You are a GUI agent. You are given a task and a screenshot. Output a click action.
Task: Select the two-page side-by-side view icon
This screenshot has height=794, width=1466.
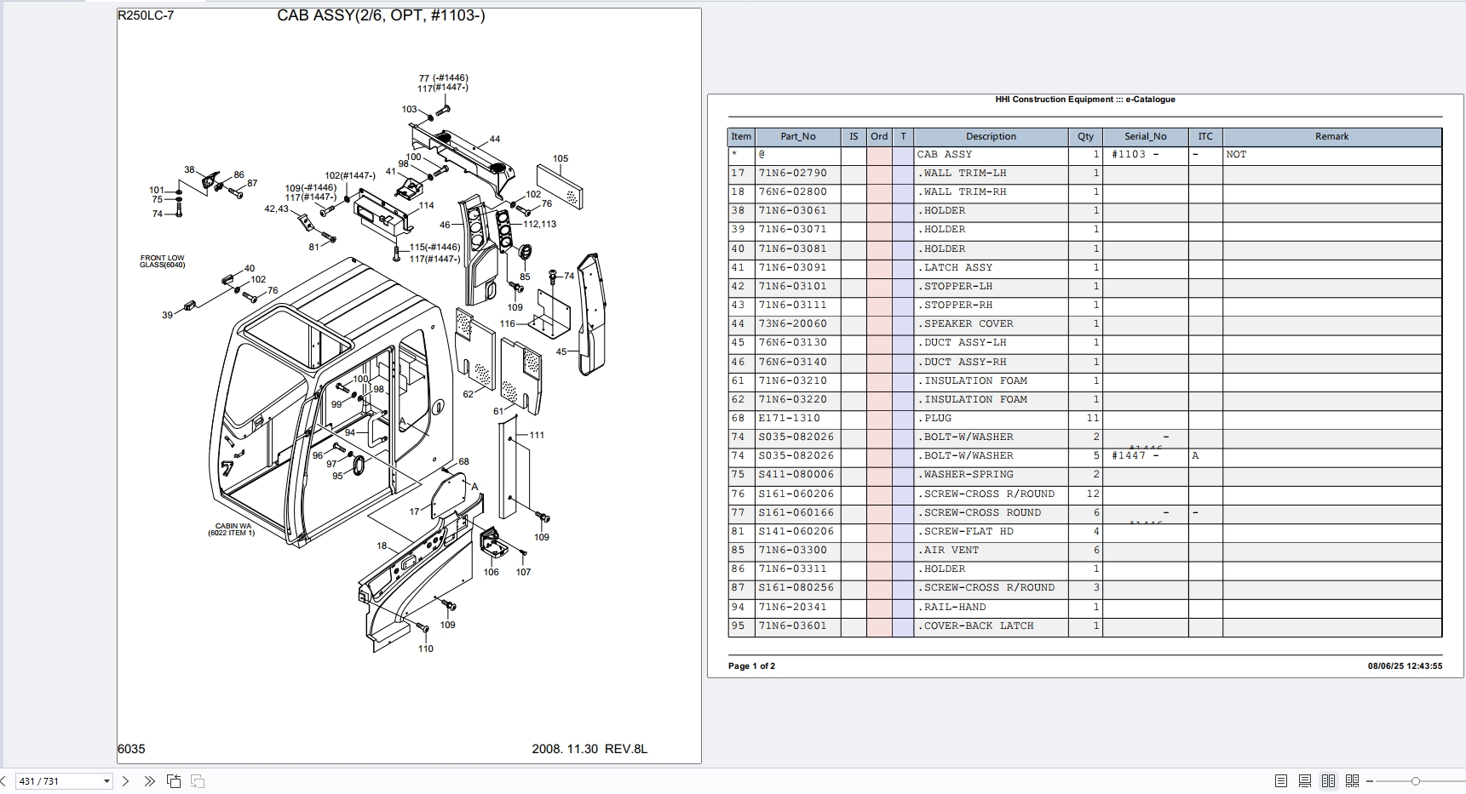(x=1329, y=781)
